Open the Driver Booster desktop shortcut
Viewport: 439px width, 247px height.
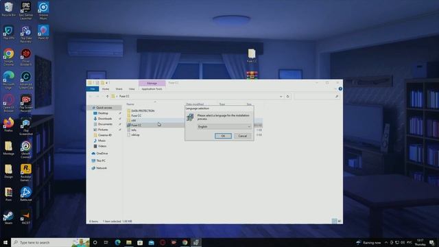26,57
